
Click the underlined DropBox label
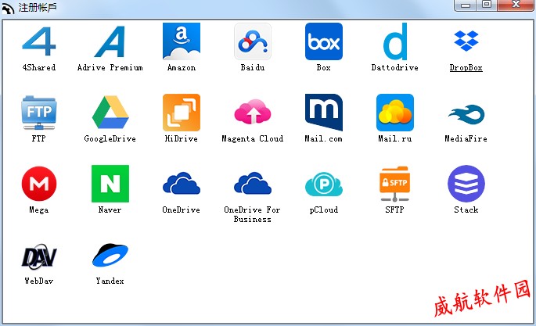[x=466, y=67]
